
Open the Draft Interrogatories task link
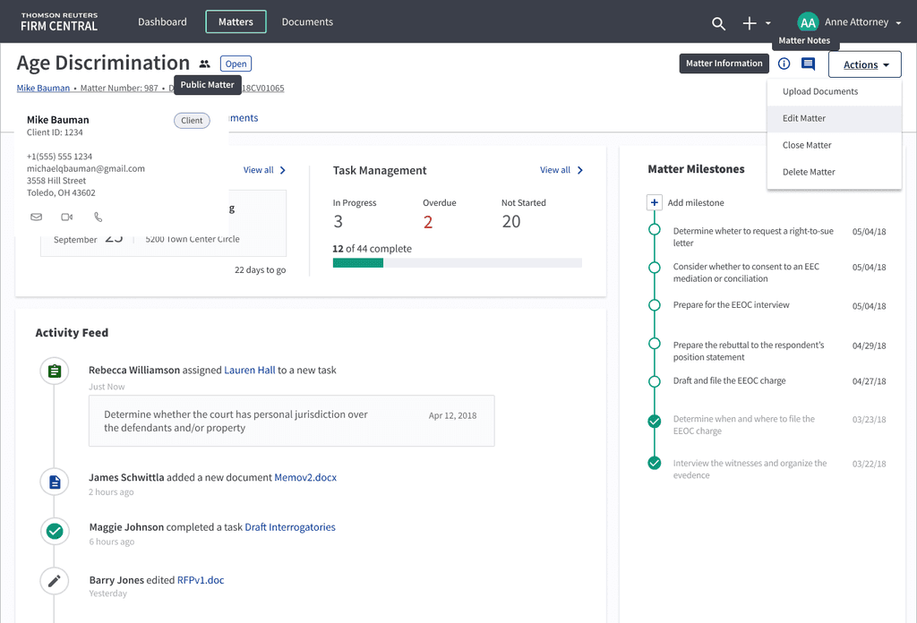290,527
